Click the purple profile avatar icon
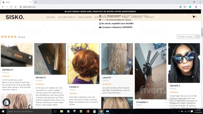The width and height of the screenshot is (203, 114). click(196, 7)
